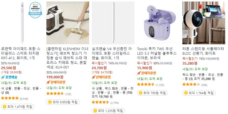This screenshot has height=114, width=228.
Task: Open the purple Toocki earphones product image
Action: (158, 23)
